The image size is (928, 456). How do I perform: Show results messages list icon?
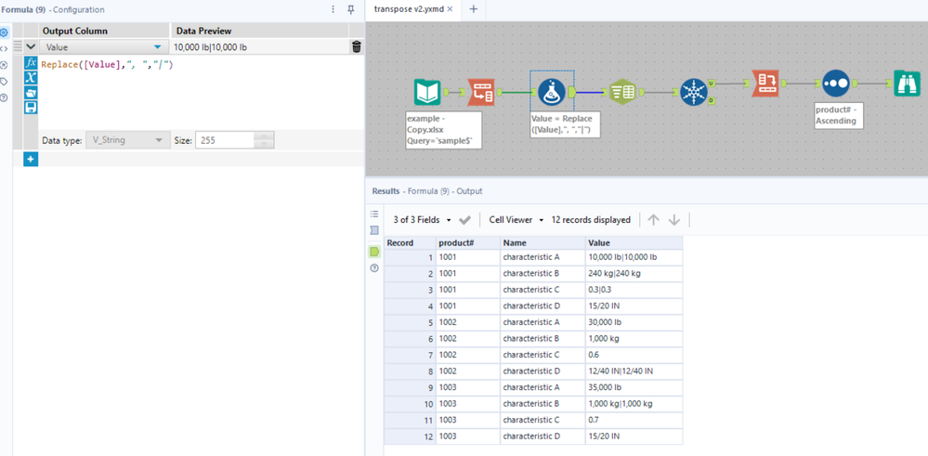[374, 215]
